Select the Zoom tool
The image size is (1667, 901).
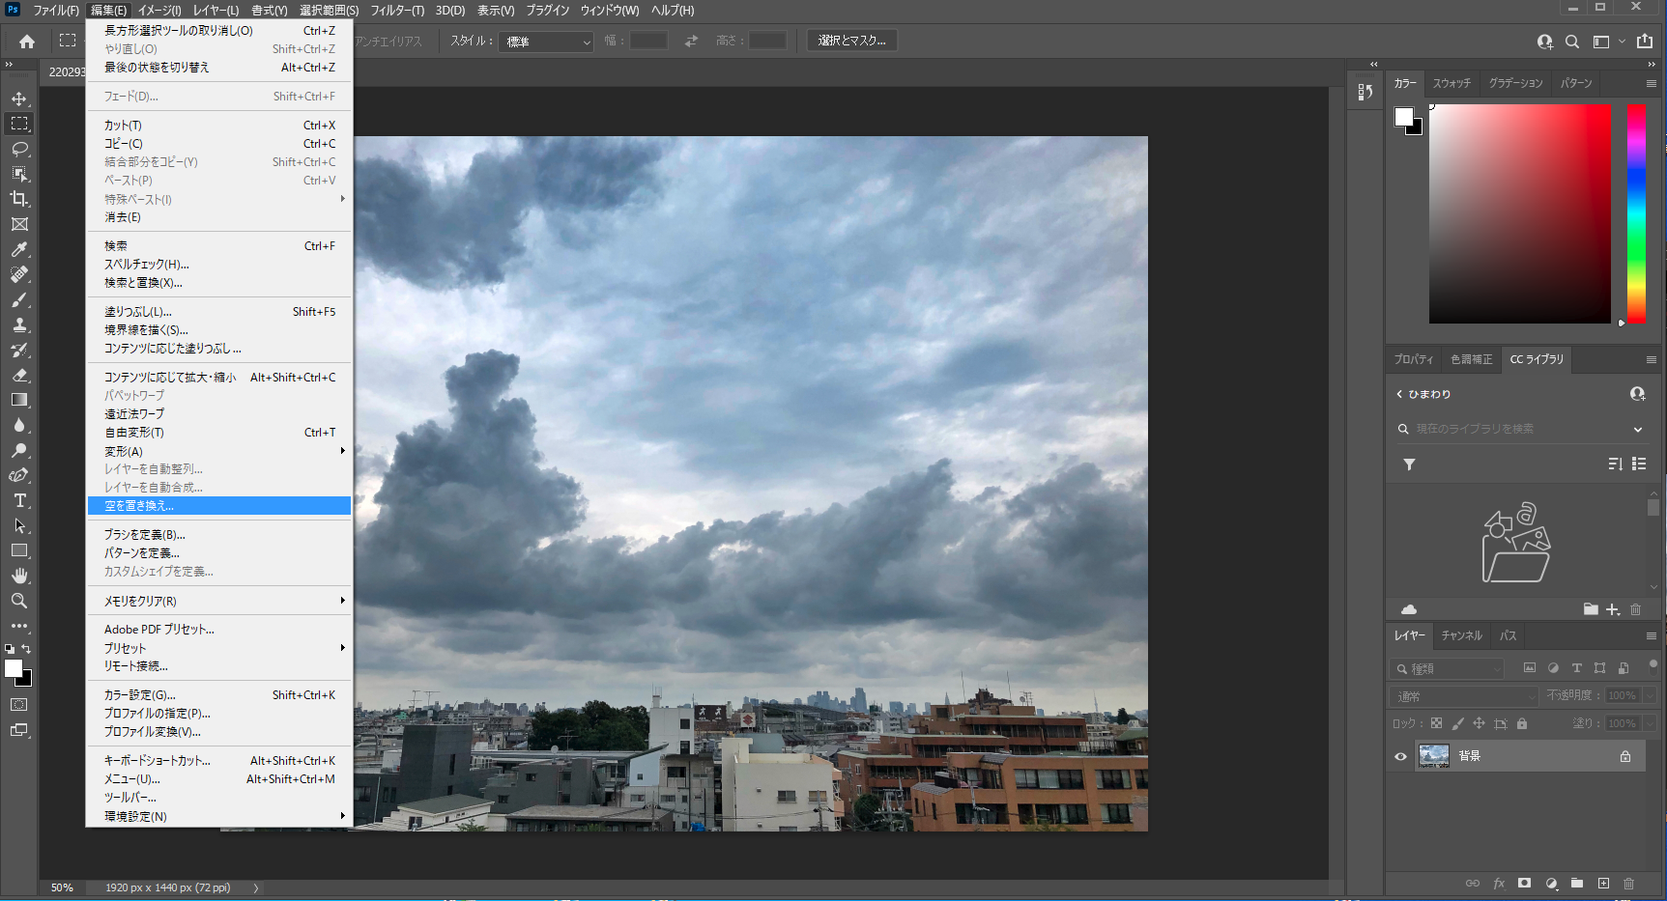pos(19,601)
